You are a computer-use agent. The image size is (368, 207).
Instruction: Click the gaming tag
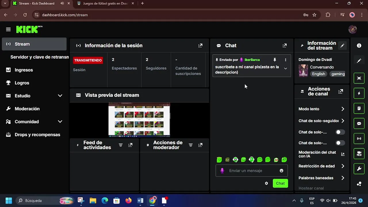point(338,74)
